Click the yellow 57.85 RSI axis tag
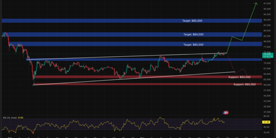 266,122
